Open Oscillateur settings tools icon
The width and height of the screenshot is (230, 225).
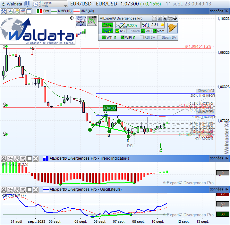4,189
